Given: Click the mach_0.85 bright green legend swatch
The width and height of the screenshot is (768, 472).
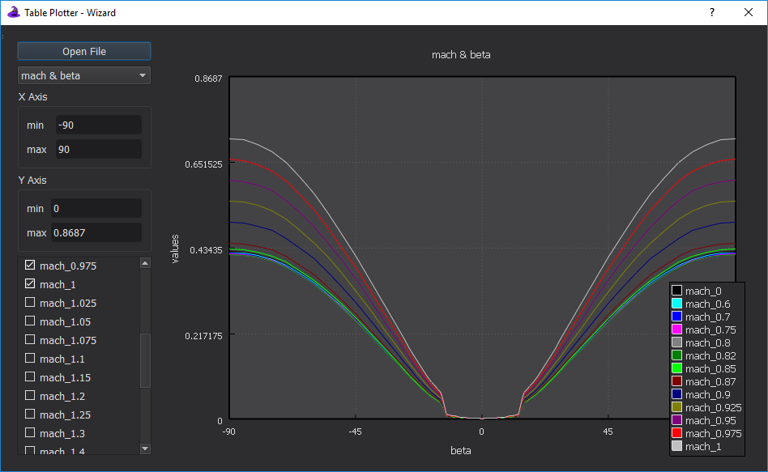Looking at the screenshot, I should pos(676,368).
